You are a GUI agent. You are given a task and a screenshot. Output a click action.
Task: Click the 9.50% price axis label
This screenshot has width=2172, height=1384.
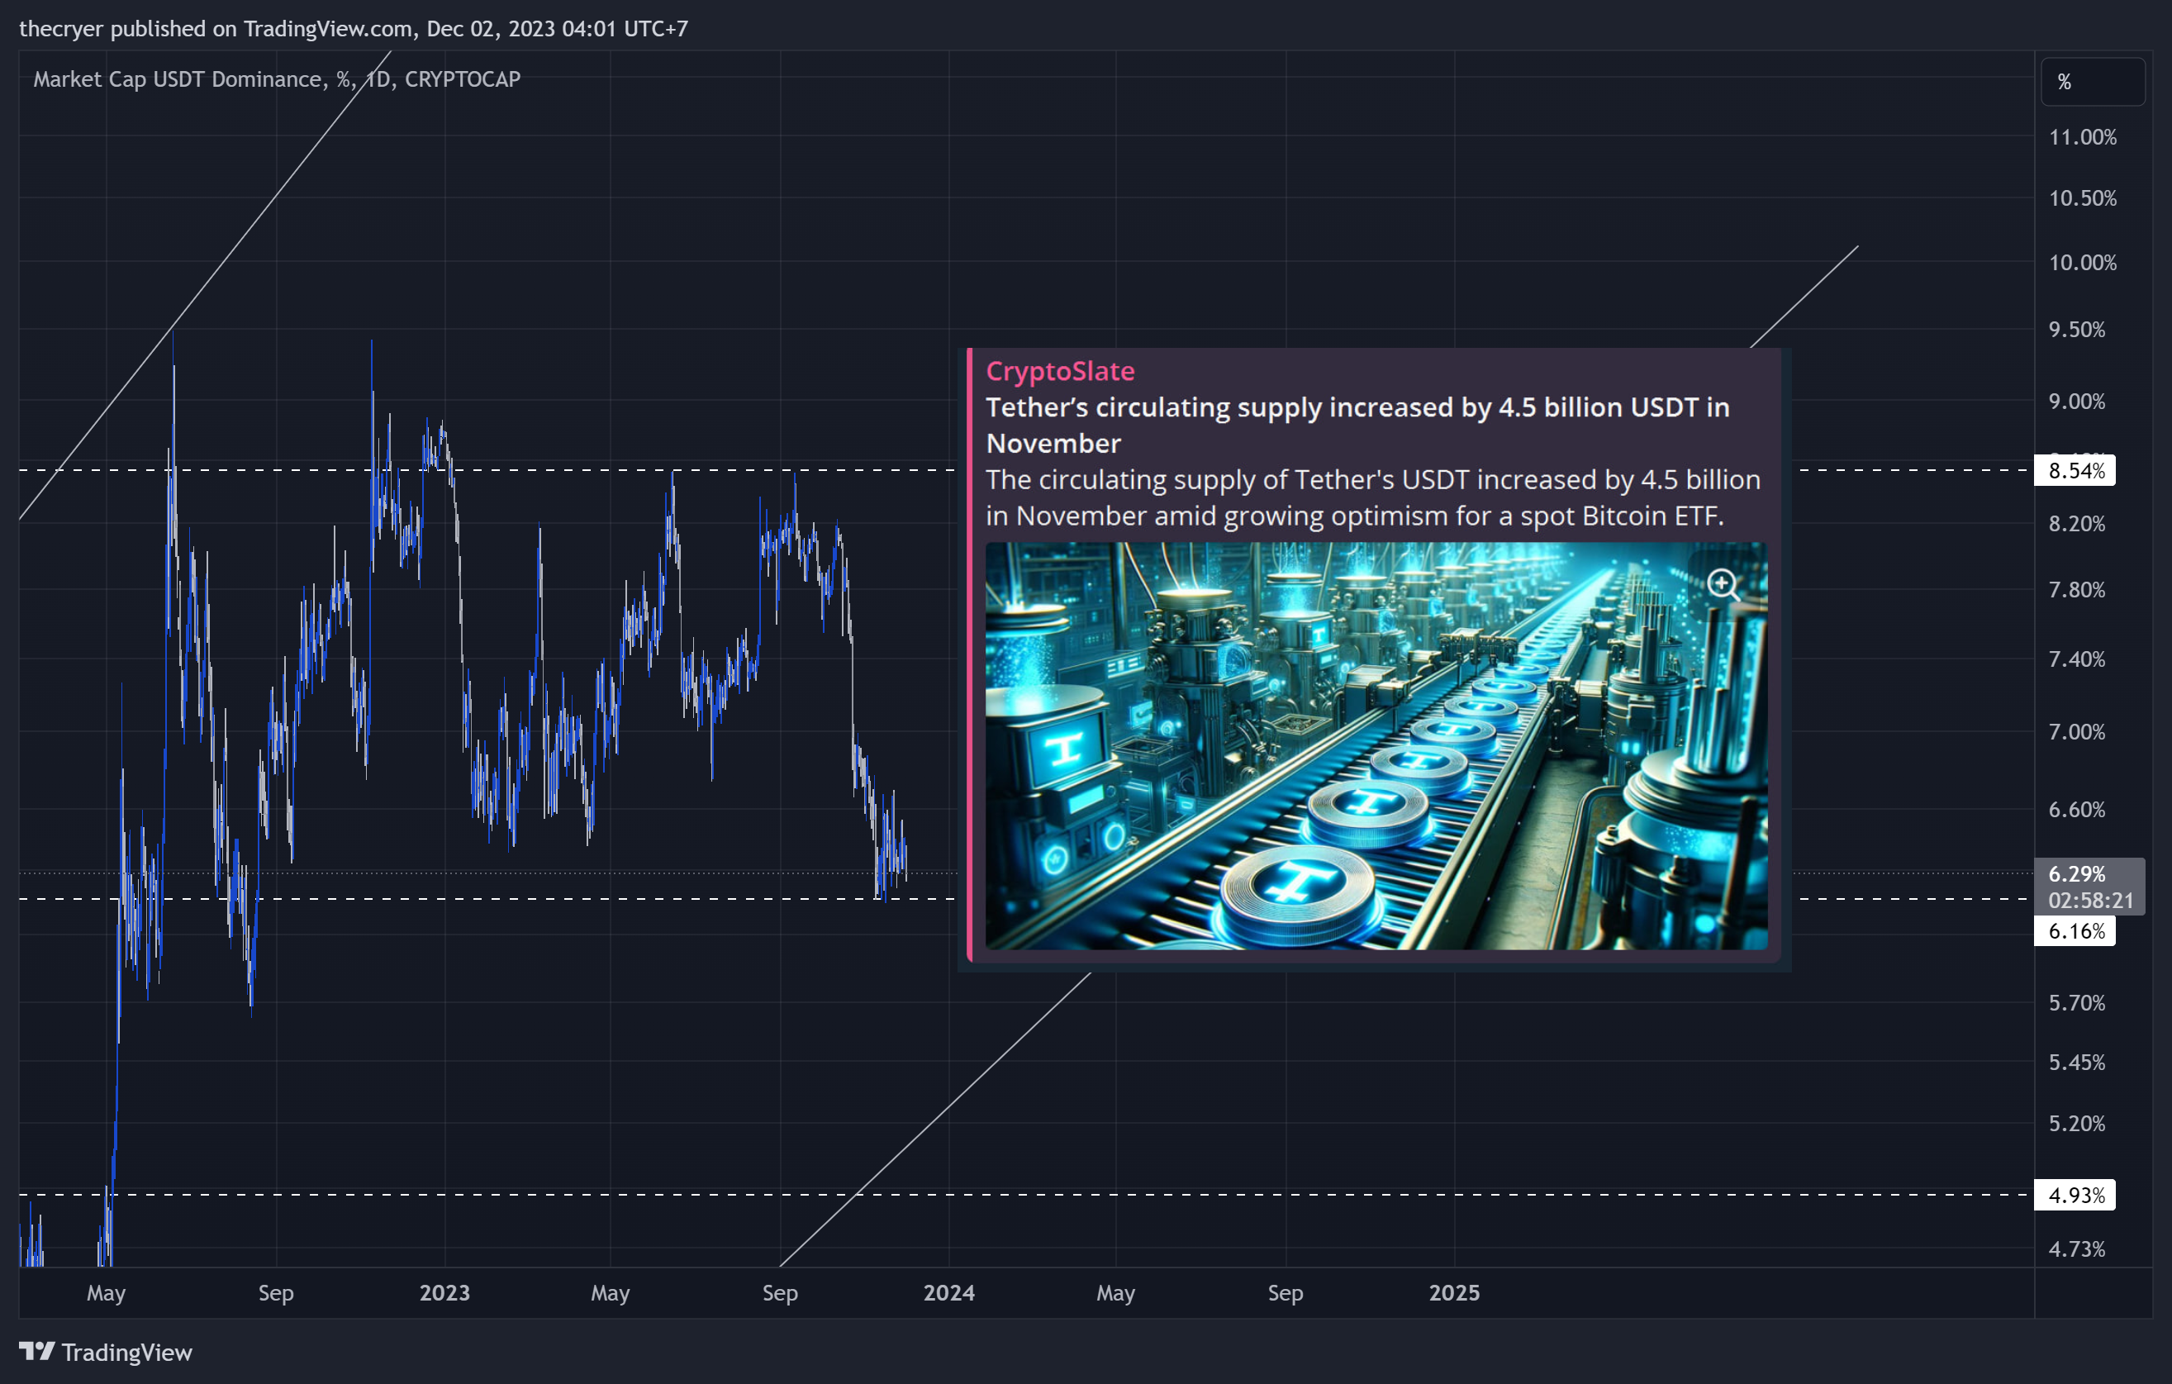pyautogui.click(x=2076, y=330)
